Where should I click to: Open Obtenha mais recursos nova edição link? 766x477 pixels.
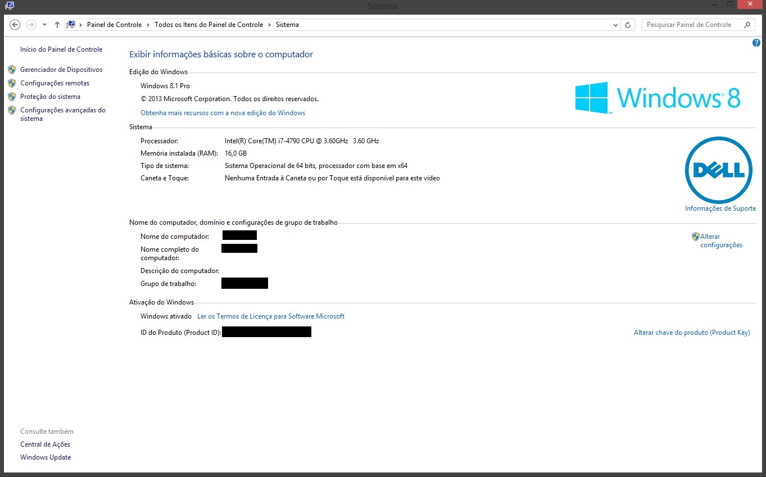click(x=223, y=113)
